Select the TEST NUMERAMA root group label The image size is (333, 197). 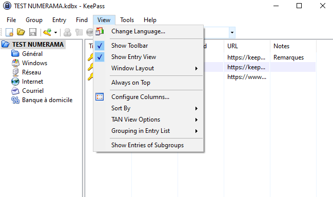click(38, 44)
